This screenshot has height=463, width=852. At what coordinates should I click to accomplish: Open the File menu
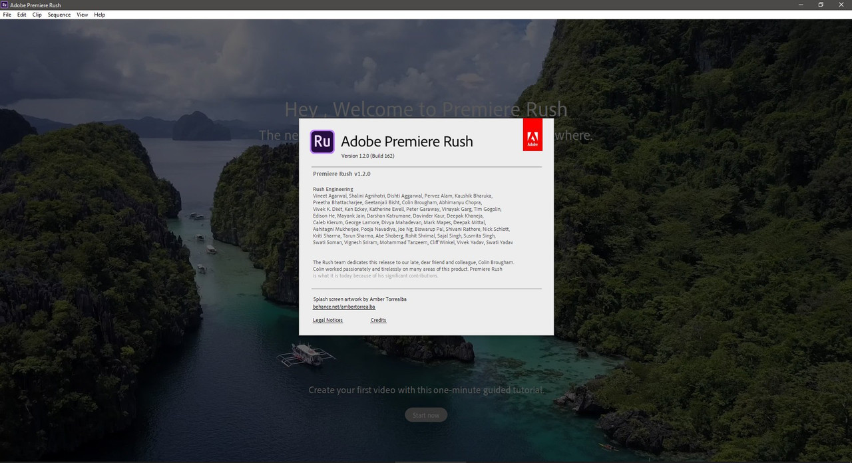point(7,15)
